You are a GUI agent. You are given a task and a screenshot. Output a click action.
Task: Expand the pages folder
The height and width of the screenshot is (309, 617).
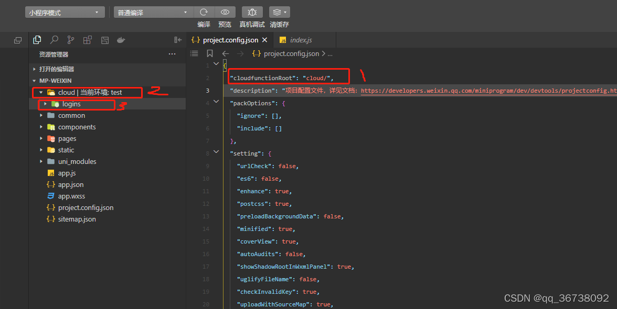pos(41,138)
